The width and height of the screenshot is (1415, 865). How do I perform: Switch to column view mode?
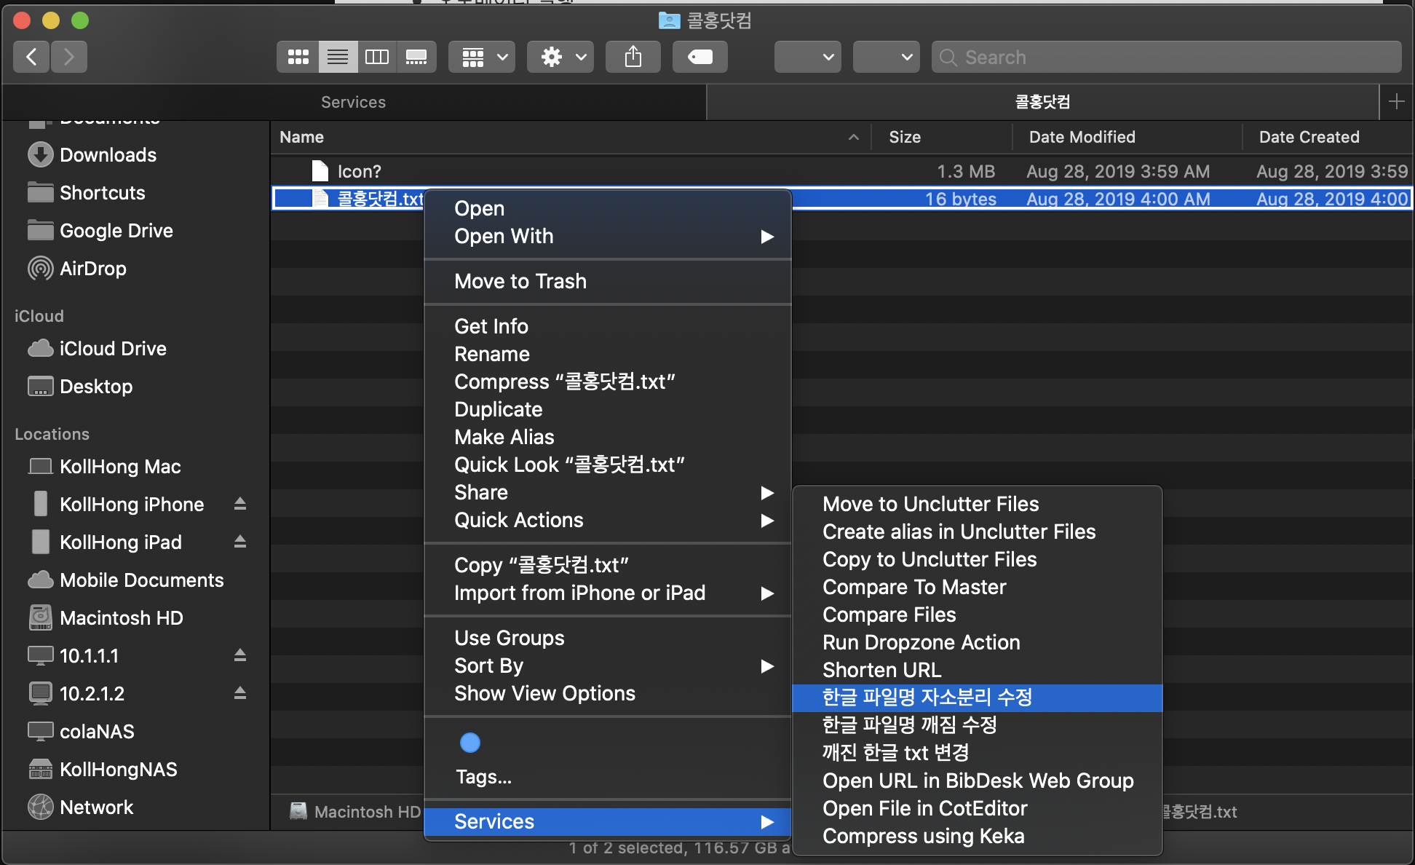pyautogui.click(x=376, y=57)
